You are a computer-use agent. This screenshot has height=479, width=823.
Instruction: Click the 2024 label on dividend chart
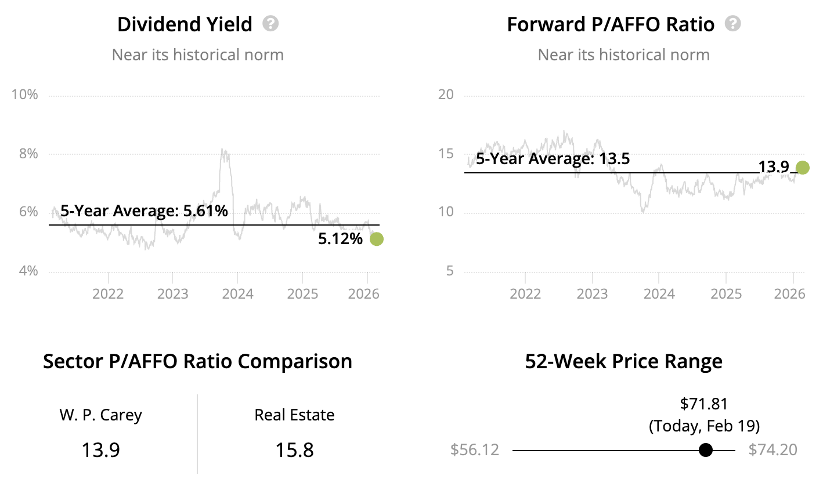(x=238, y=293)
